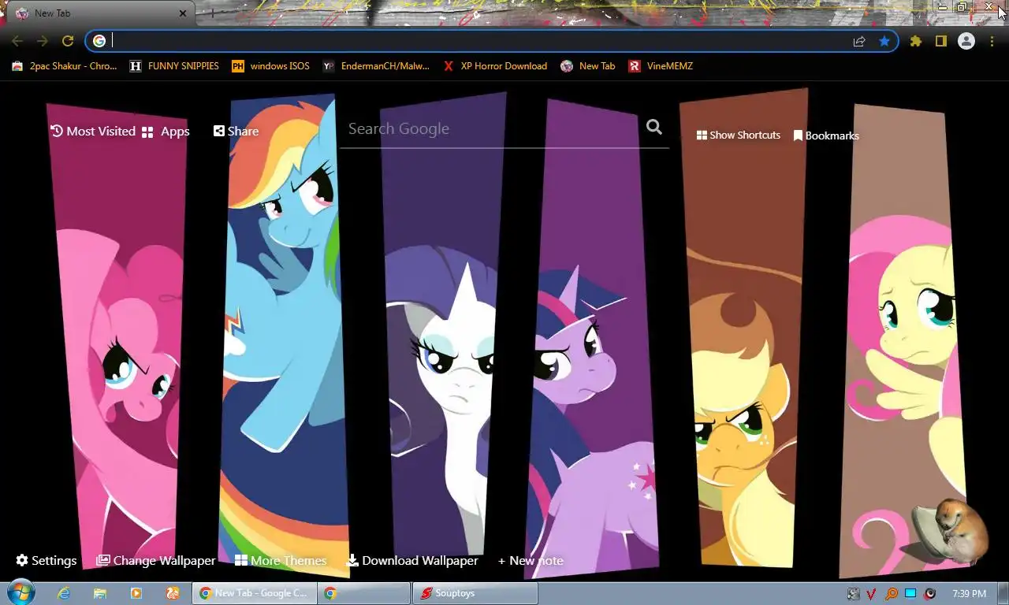This screenshot has width=1009, height=605.
Task: Click the Google icon in the address bar
Action: 99,41
